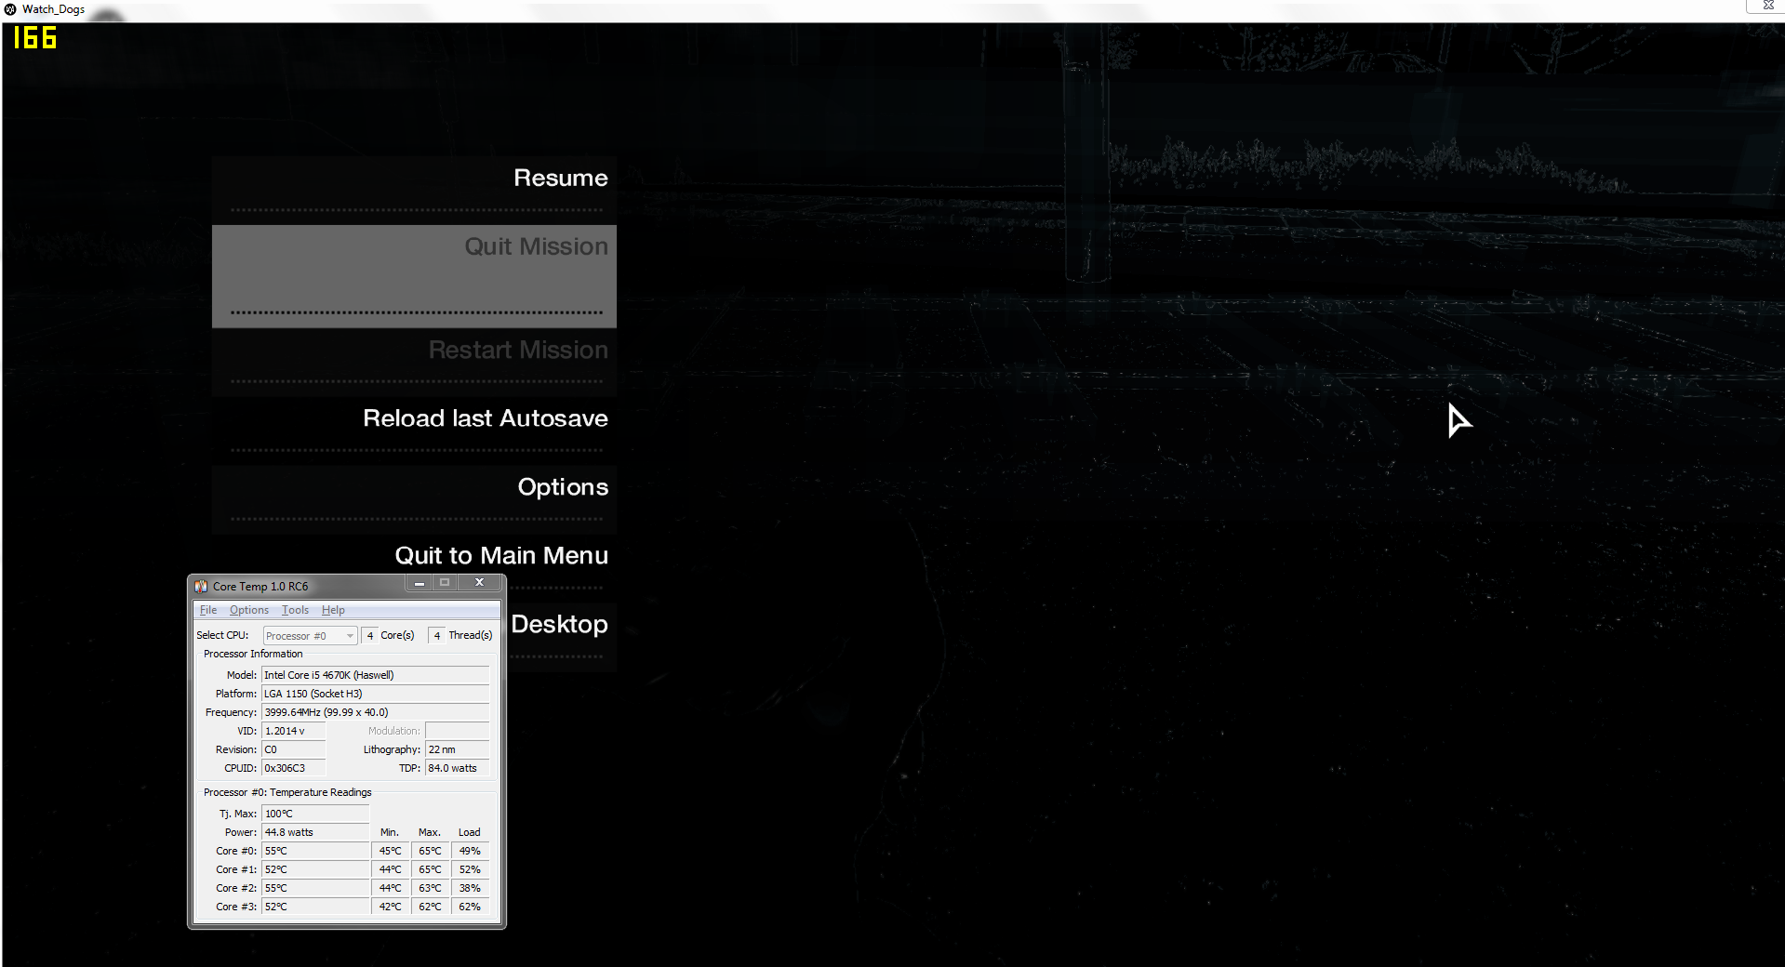Close the Core Temp window
Image resolution: width=1785 pixels, height=967 pixels.
point(479,583)
